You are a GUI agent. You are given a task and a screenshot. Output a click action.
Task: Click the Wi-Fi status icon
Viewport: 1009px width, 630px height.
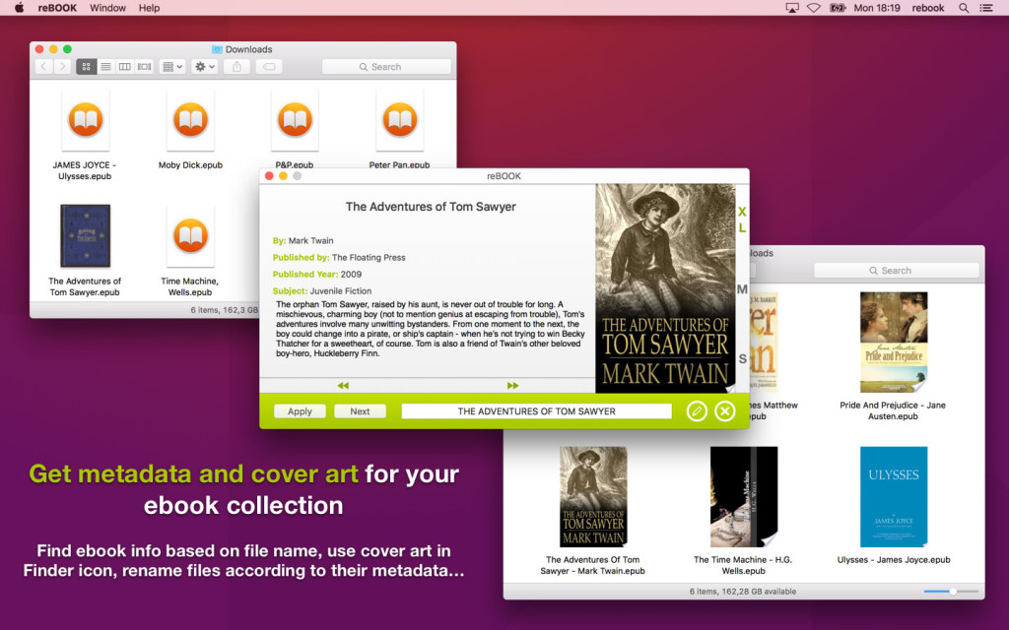(814, 8)
